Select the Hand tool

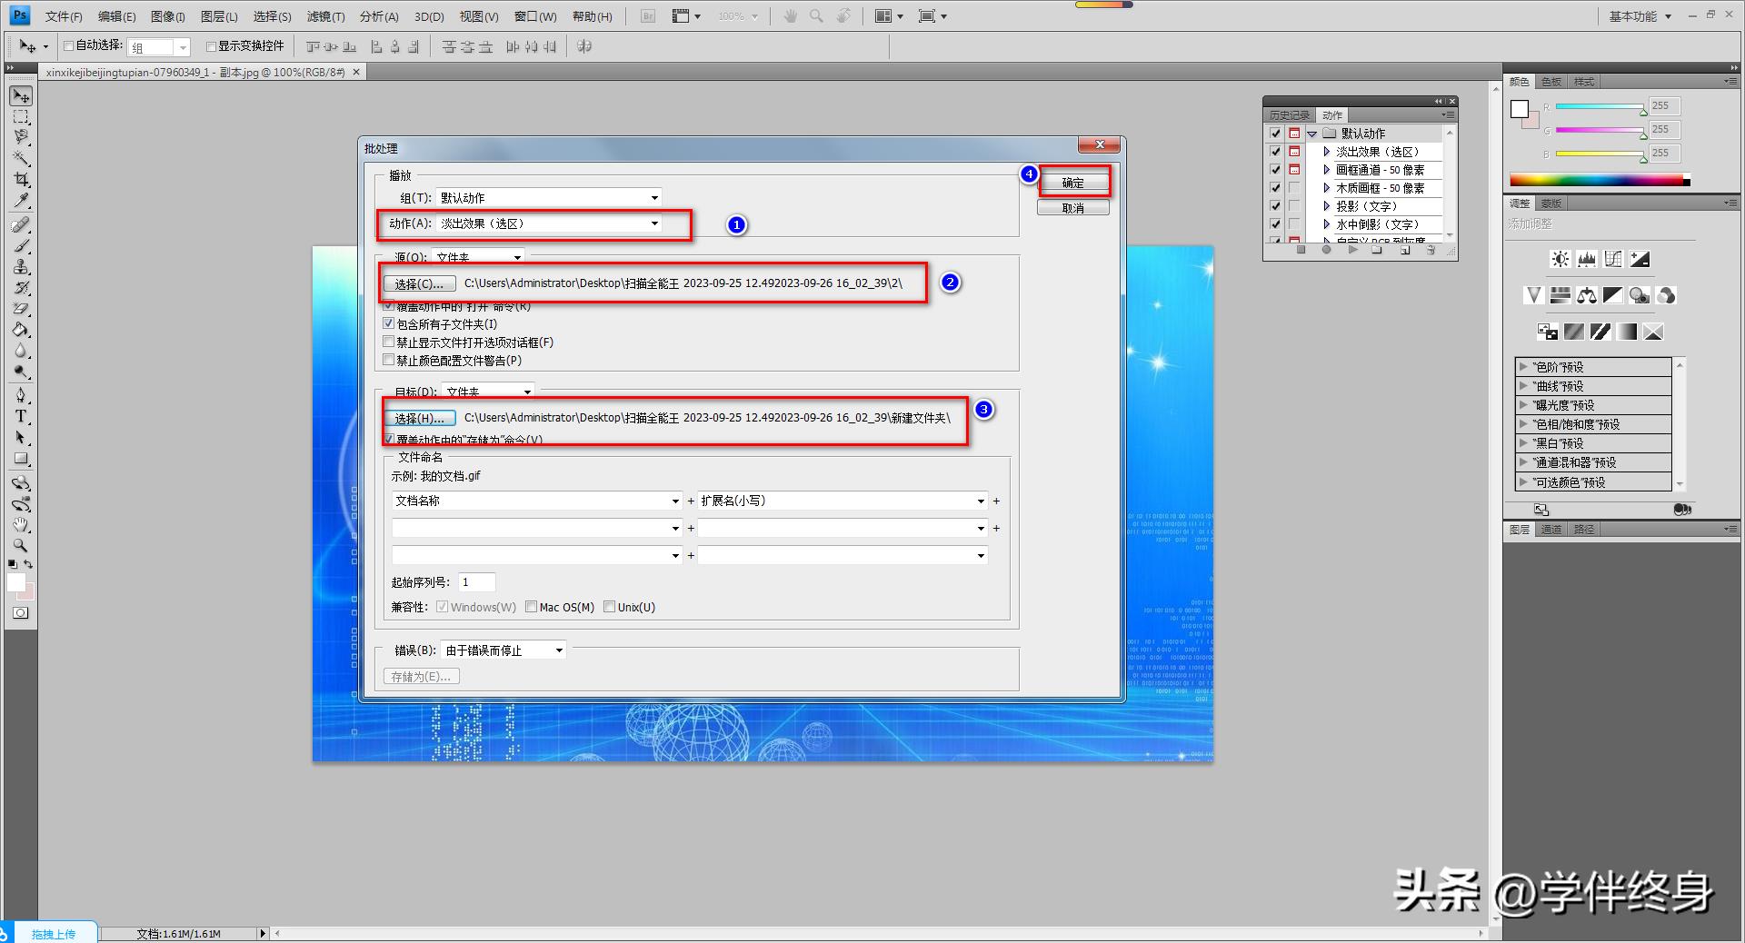tap(21, 525)
